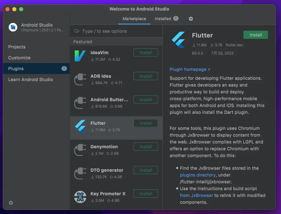Open the Plugin homepage link
Viewport: 281px width, 214px height.
[188, 69]
